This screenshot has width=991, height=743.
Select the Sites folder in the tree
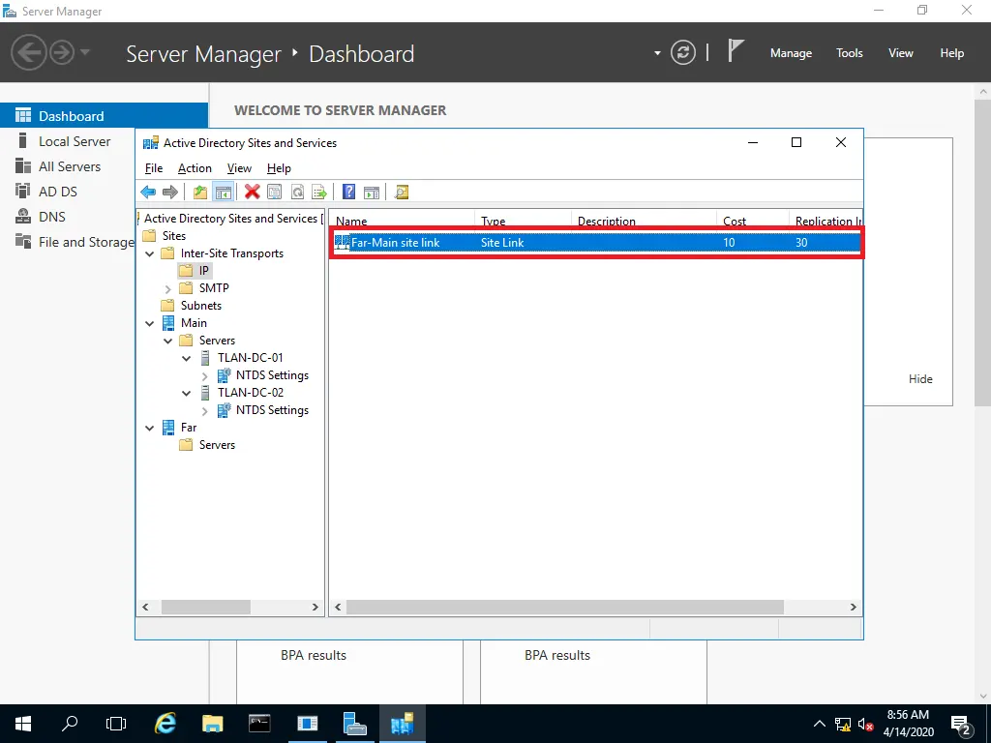pos(174,236)
